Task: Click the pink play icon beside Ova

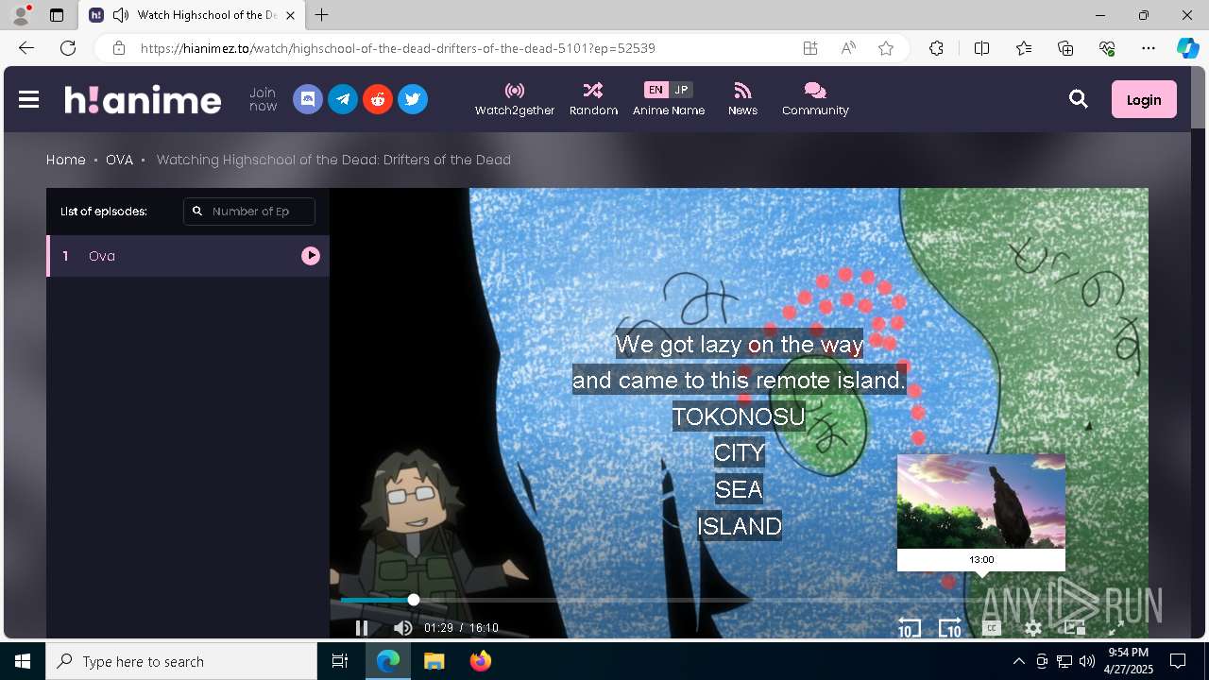Action: coord(311,256)
